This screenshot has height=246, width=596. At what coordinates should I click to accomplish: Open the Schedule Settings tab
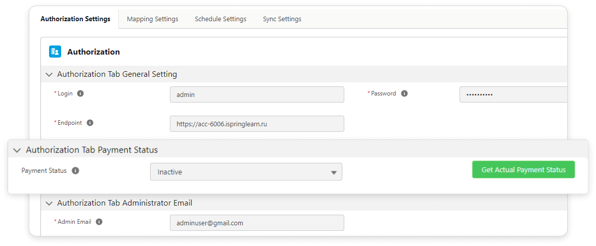(x=220, y=19)
